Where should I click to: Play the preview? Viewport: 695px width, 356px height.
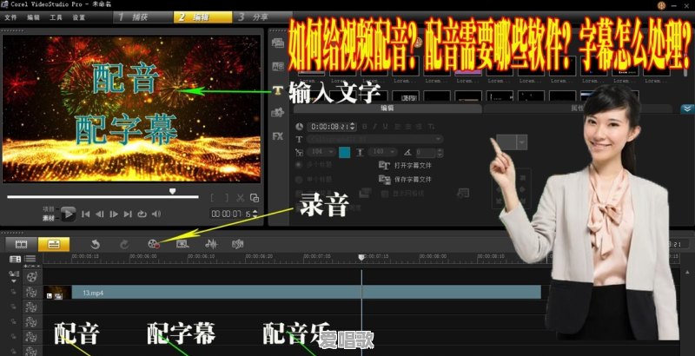point(69,214)
